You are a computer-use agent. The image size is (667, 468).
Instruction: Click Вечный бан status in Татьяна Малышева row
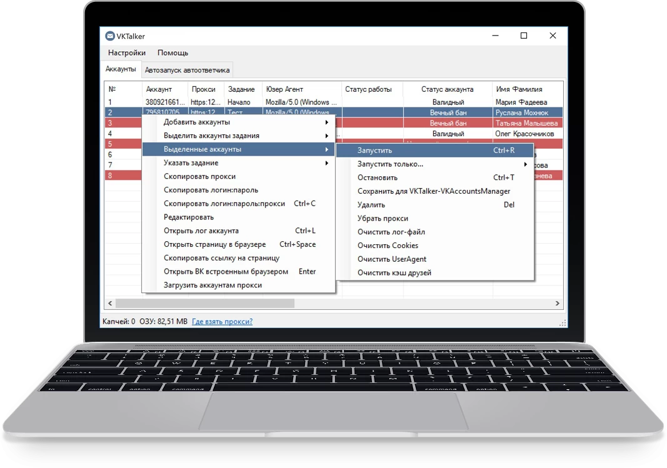448,123
